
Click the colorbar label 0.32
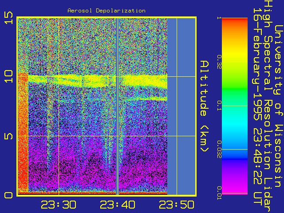click(219, 62)
